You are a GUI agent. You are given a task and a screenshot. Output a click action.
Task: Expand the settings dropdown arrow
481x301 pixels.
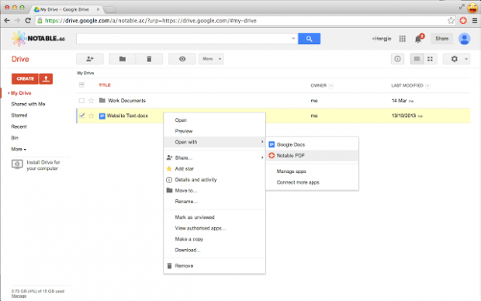(466, 59)
